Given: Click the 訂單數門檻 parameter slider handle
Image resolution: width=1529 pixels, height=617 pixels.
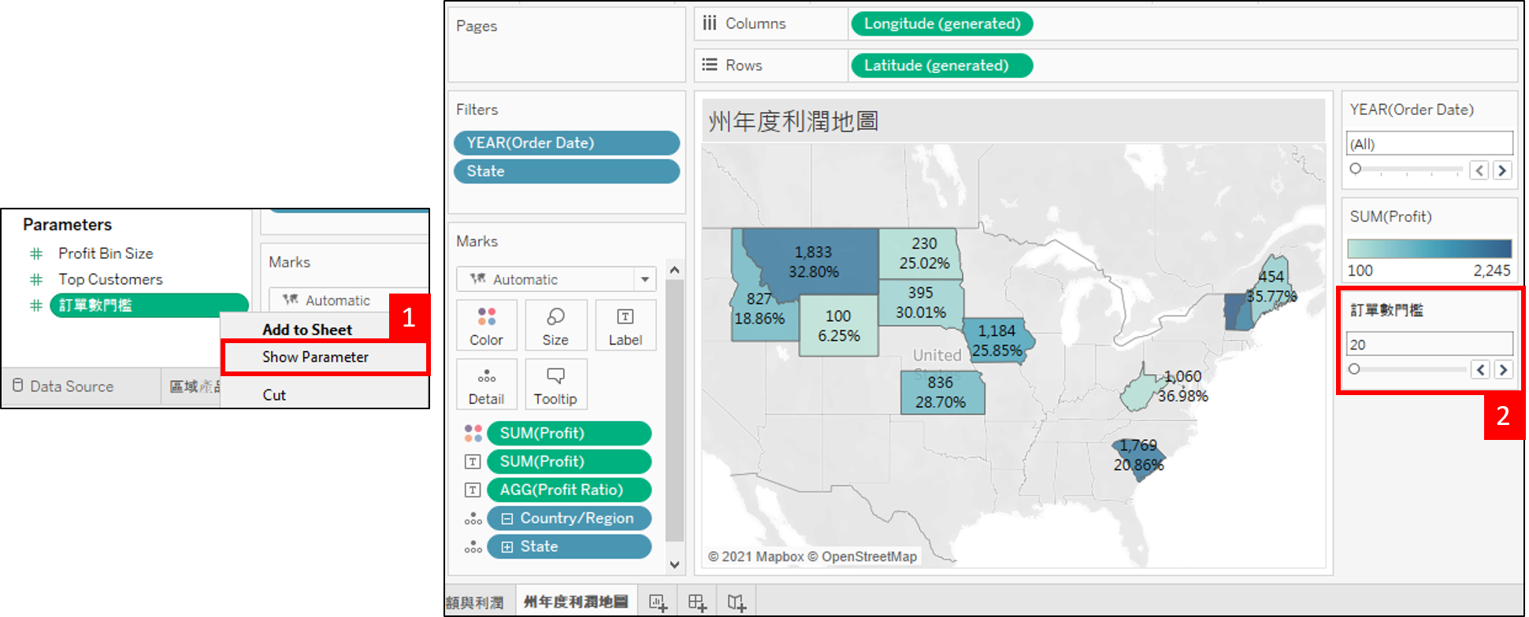Looking at the screenshot, I should pyautogui.click(x=1353, y=368).
